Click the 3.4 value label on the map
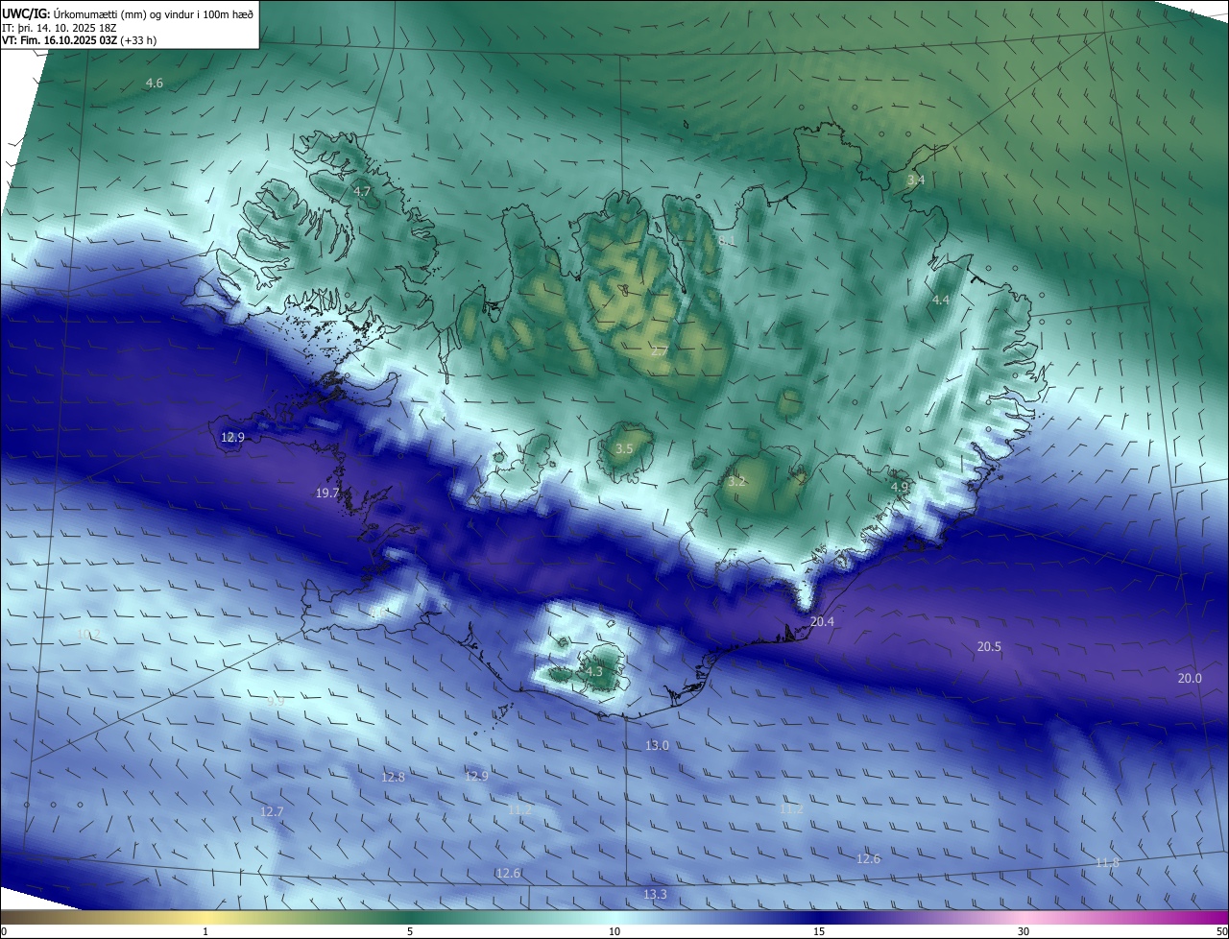Screen dimensions: 1229x939 [916, 181]
